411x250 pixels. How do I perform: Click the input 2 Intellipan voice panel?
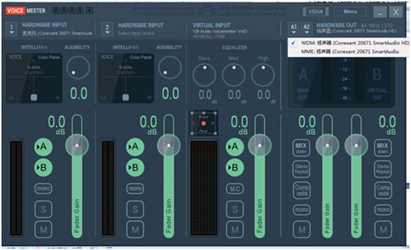(x=126, y=78)
